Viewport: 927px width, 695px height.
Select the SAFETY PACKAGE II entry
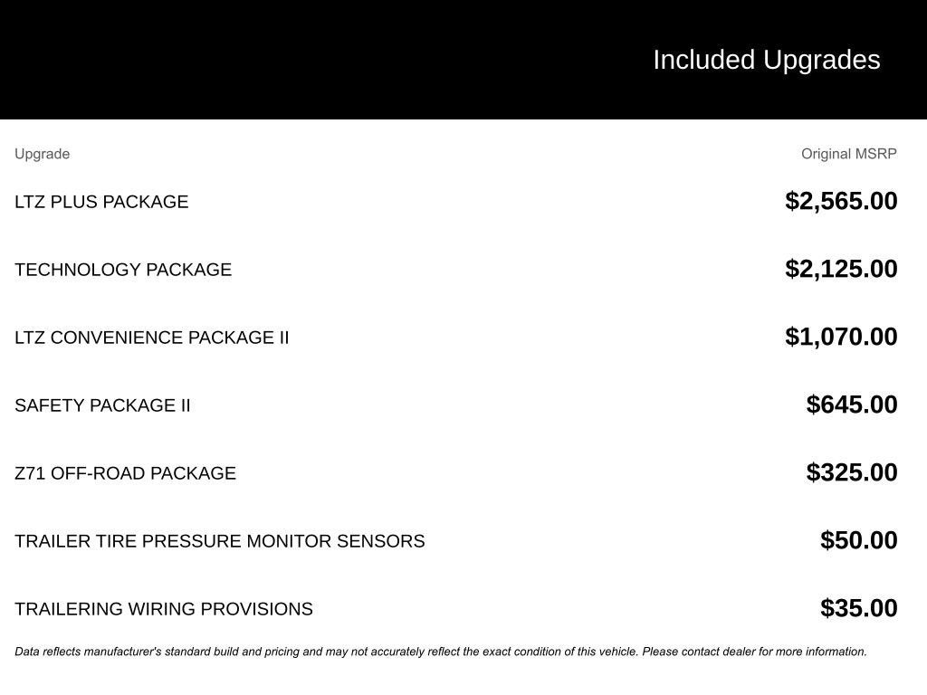pyautogui.click(x=102, y=405)
